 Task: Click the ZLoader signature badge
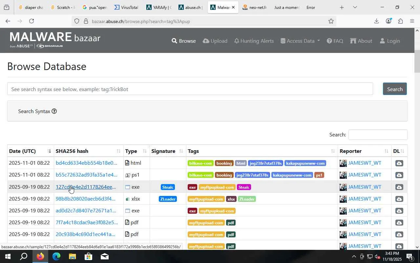(x=168, y=199)
